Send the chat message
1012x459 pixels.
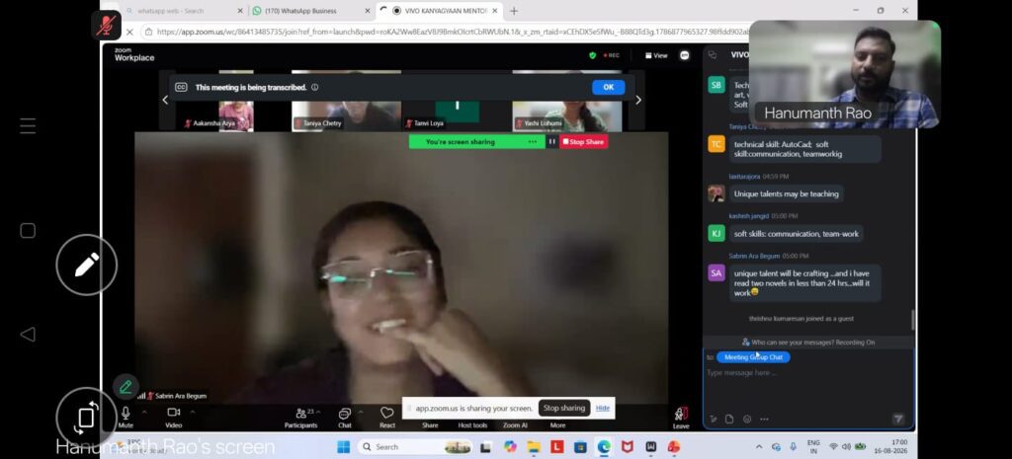pyautogui.click(x=898, y=420)
